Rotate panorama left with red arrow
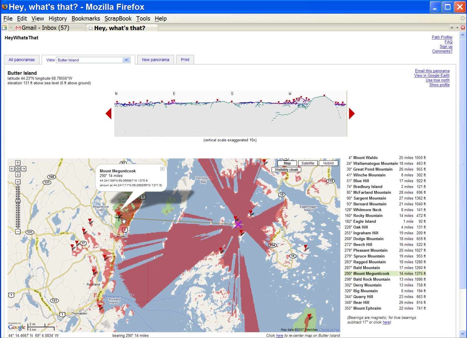The height and width of the screenshot is (338, 467). (109, 113)
